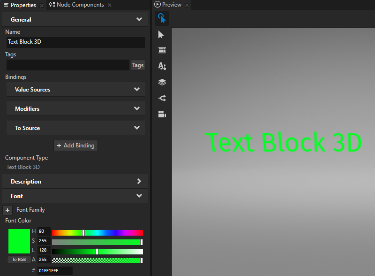The width and height of the screenshot is (375, 276).
Task: Select the node selection arrow tool
Action: pos(162,34)
